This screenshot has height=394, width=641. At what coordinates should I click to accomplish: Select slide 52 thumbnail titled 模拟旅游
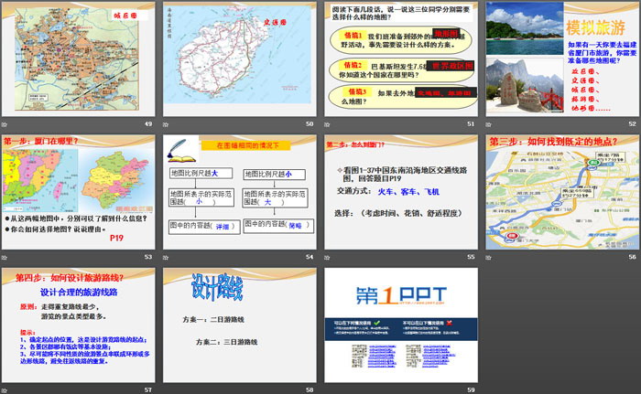562,59
